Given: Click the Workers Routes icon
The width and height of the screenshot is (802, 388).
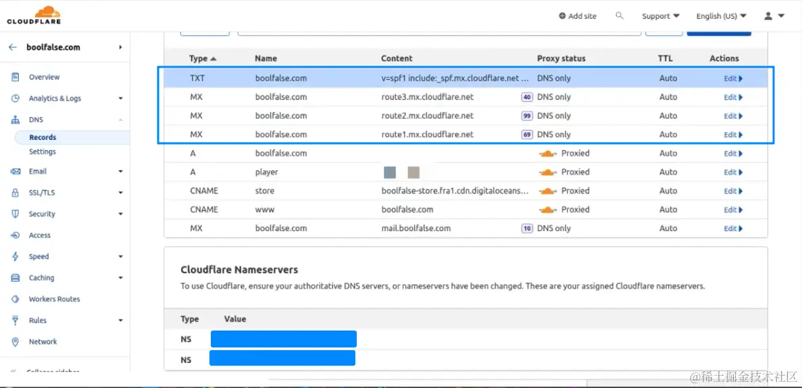Looking at the screenshot, I should (16, 299).
